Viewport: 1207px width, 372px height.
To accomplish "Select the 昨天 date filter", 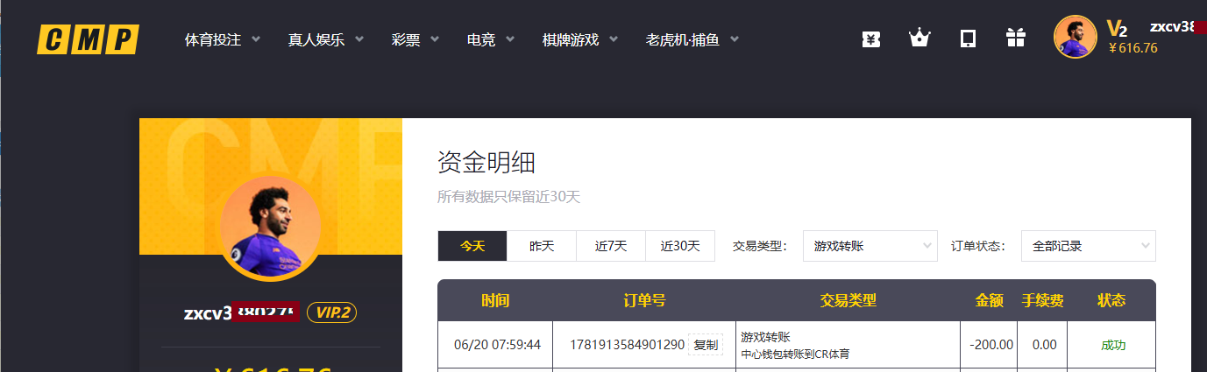I will coord(542,246).
